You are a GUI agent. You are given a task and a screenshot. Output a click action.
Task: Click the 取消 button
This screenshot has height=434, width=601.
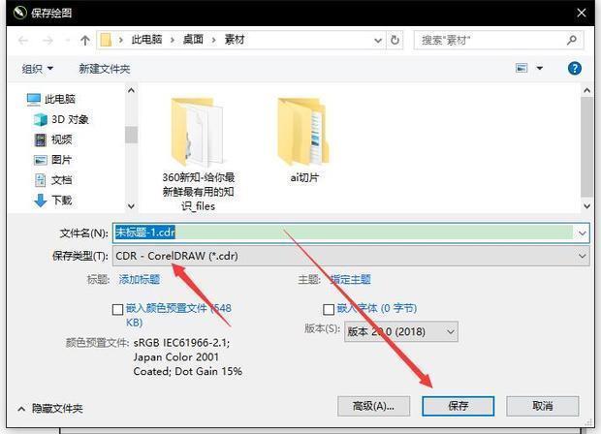pos(542,406)
